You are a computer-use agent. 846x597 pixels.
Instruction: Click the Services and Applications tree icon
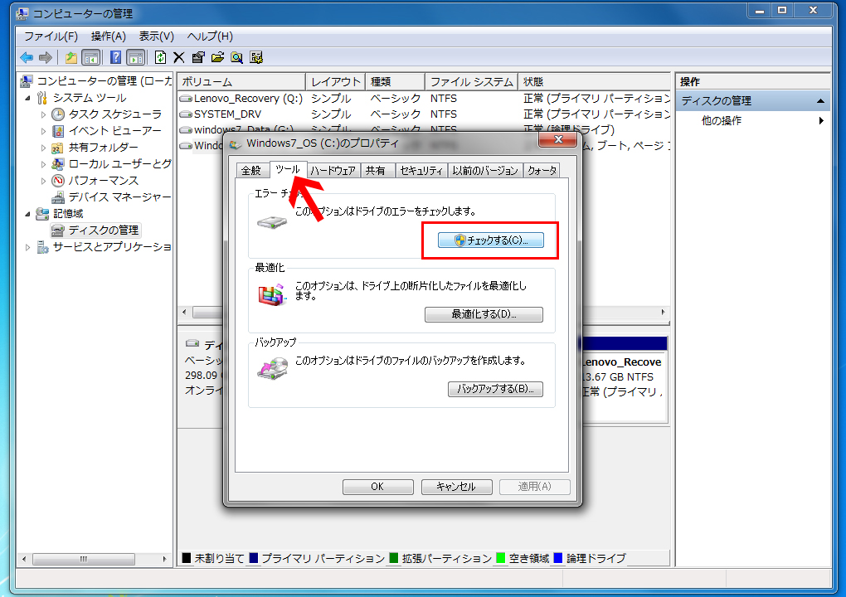42,247
